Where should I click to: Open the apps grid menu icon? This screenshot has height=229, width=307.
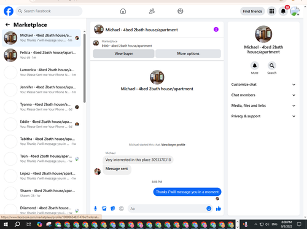(x=271, y=11)
